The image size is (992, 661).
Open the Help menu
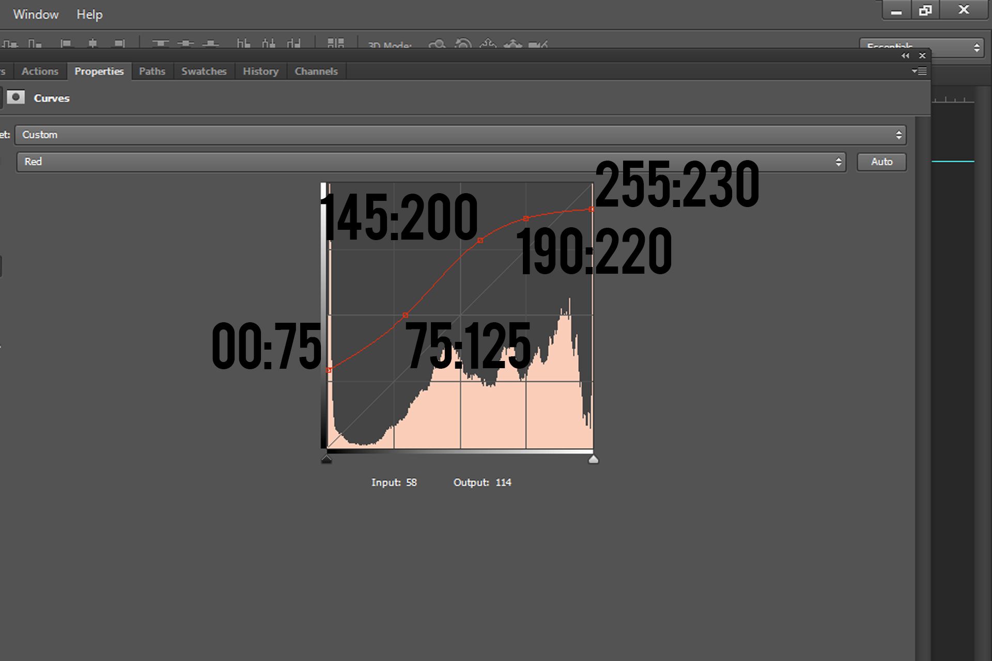point(89,14)
